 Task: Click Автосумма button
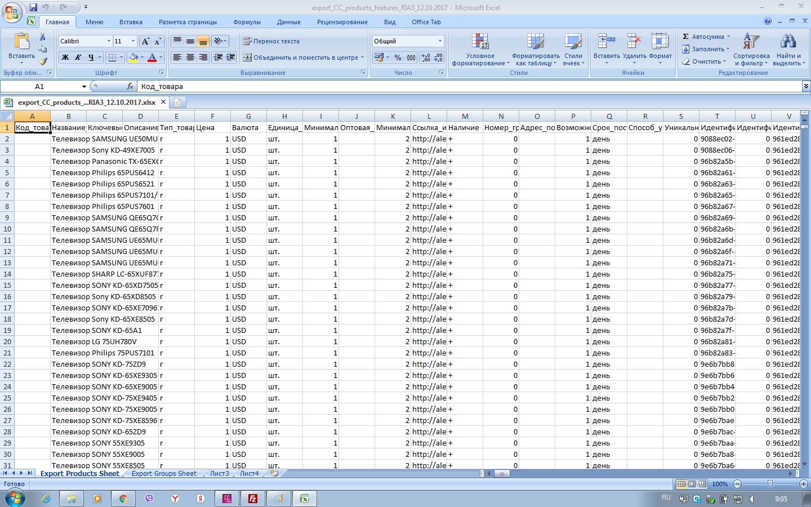point(706,37)
